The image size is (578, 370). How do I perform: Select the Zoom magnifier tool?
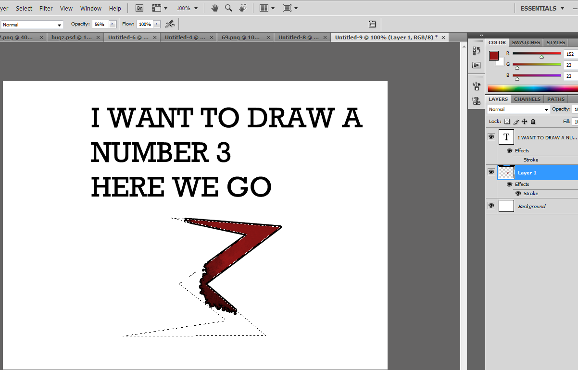pyautogui.click(x=229, y=8)
